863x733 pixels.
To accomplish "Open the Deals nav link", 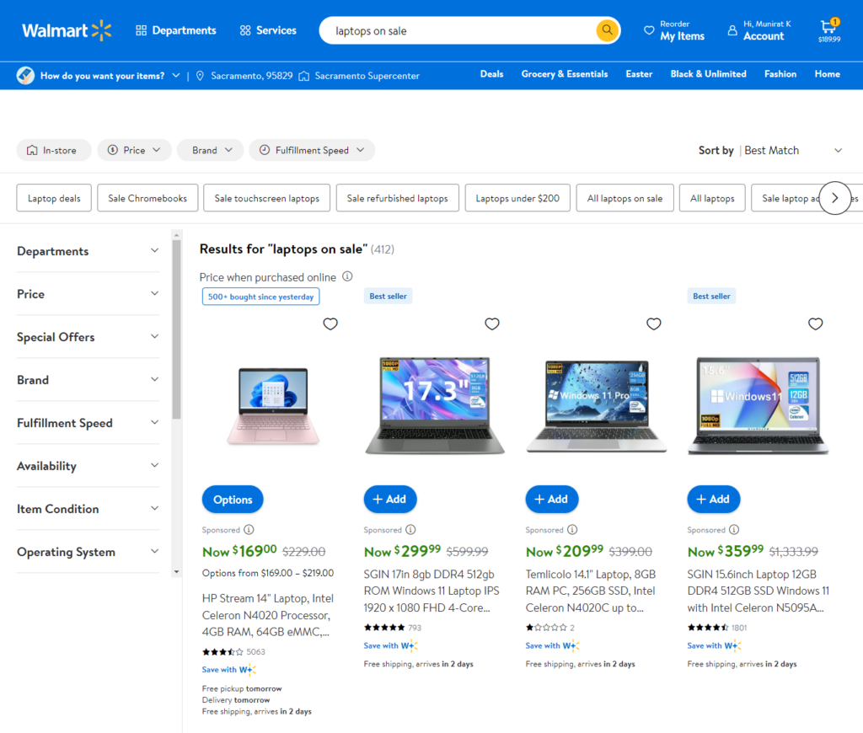I will point(491,74).
